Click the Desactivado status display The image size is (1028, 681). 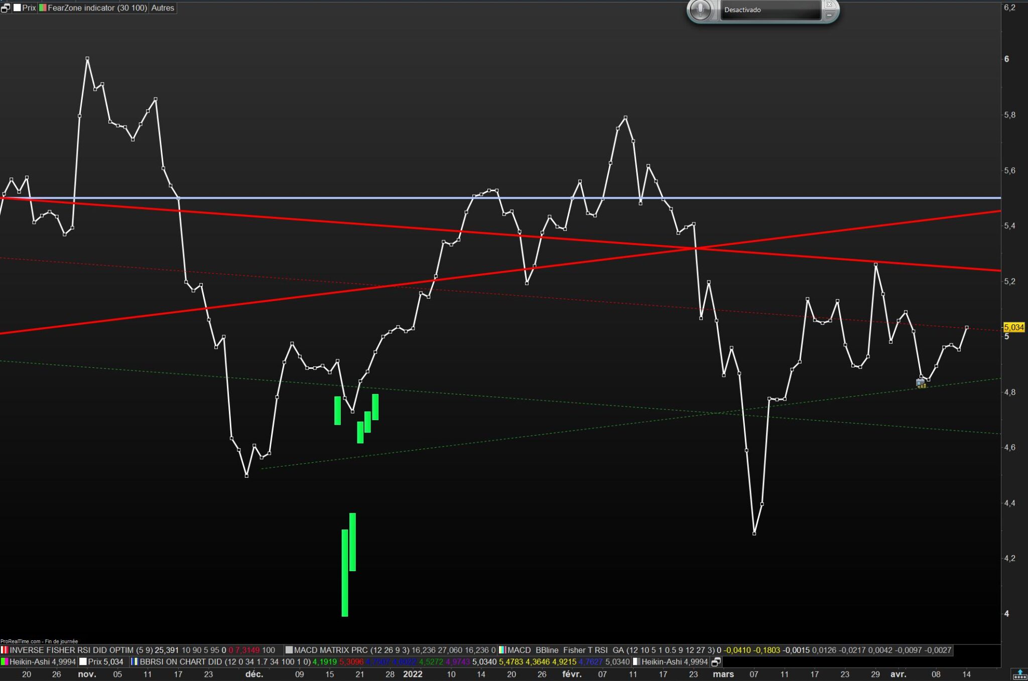pyautogui.click(x=769, y=10)
